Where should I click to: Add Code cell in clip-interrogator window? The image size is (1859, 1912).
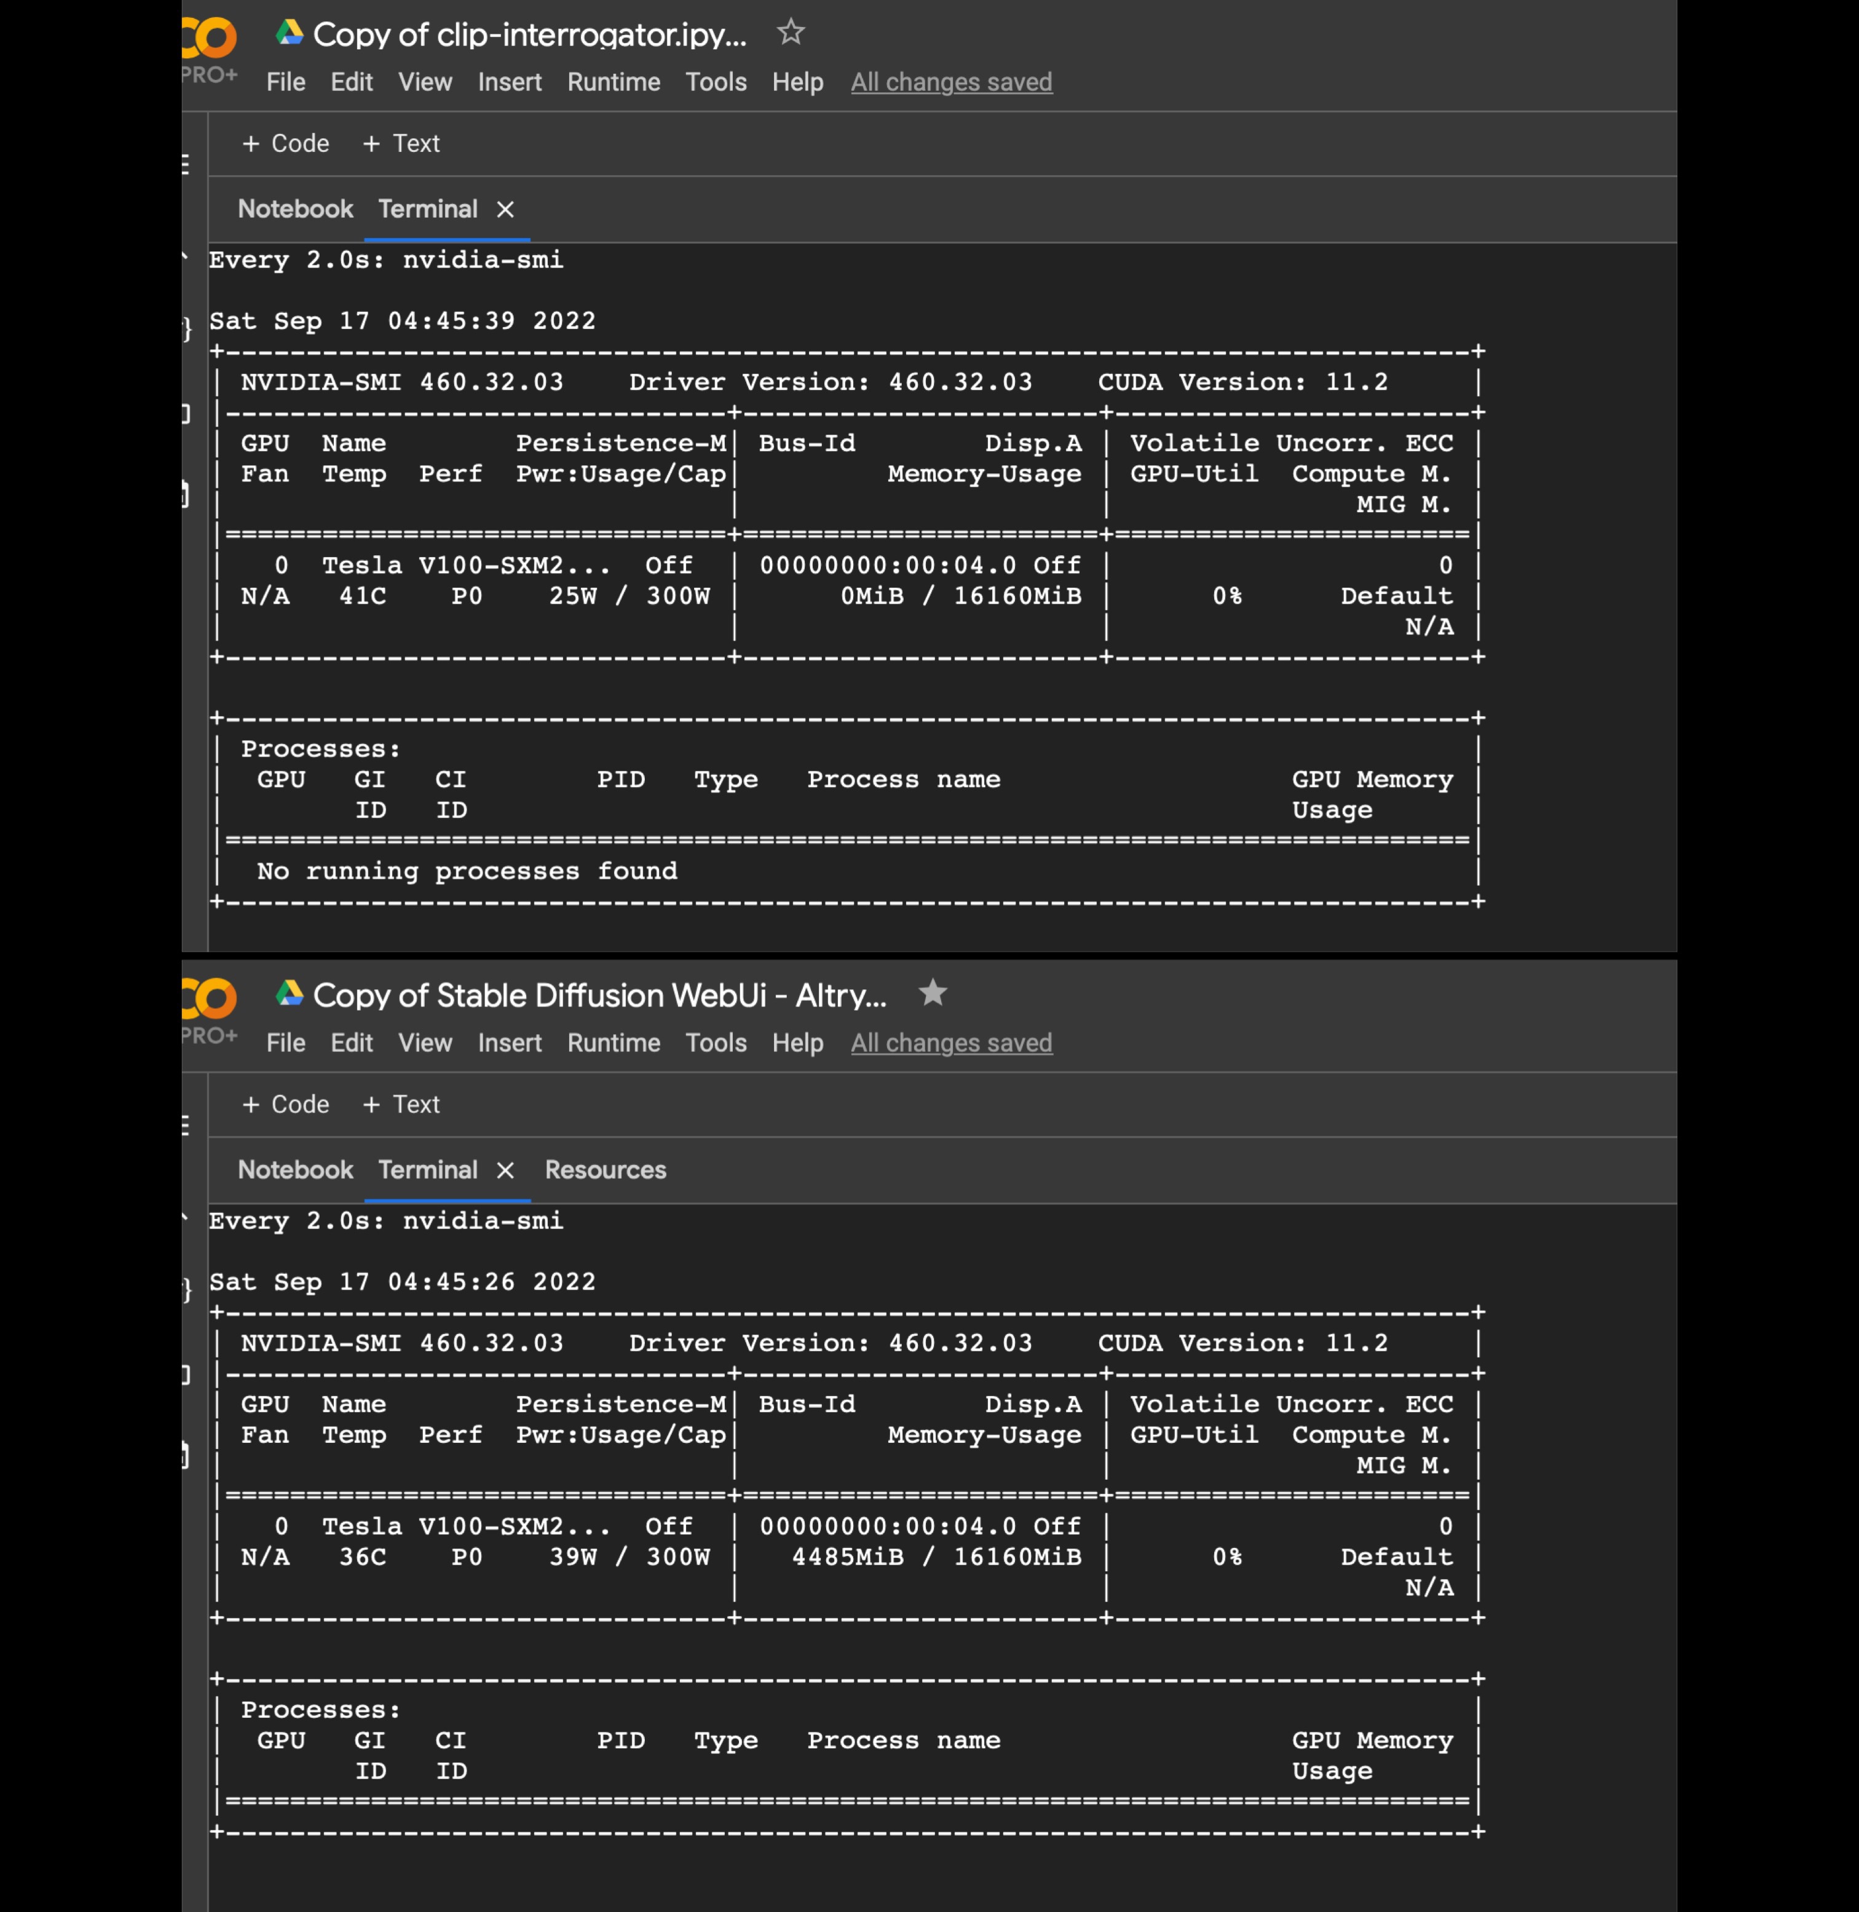285,143
